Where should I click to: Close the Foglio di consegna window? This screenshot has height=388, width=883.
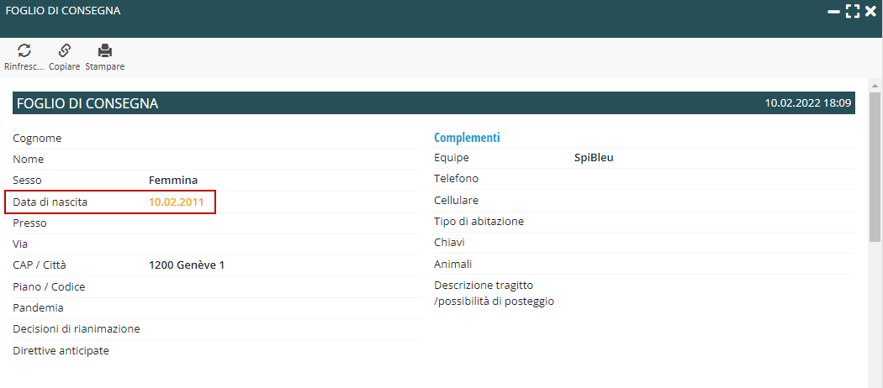point(870,12)
